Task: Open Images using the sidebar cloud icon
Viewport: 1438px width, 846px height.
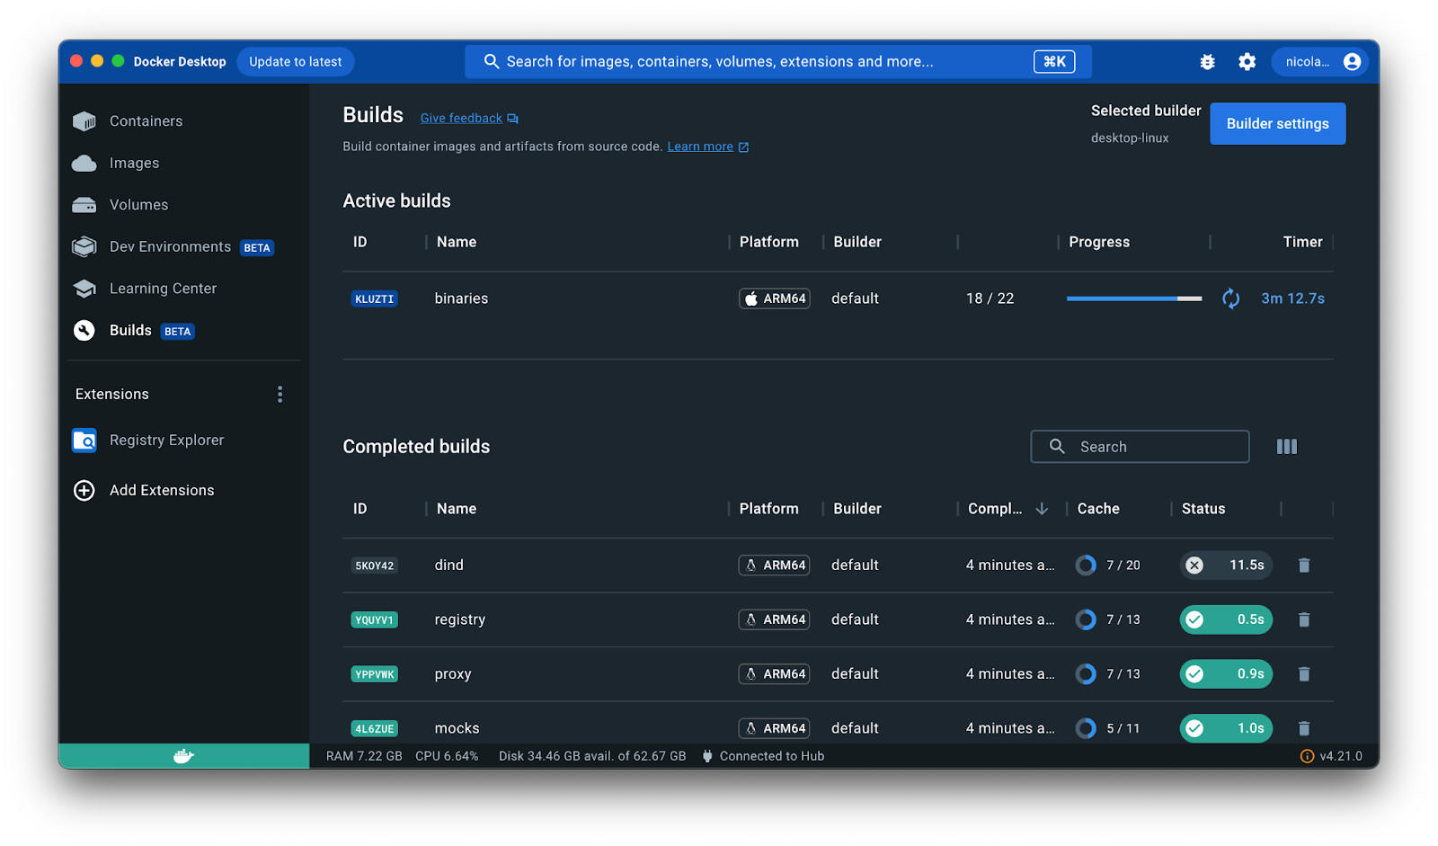Action: (84, 163)
